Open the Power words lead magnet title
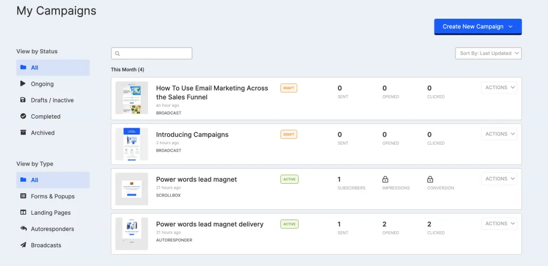 coord(196,179)
